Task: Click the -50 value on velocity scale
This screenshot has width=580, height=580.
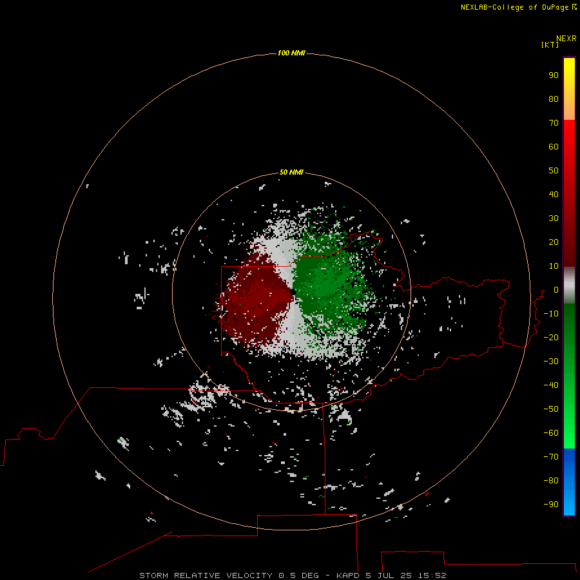Action: click(551, 409)
